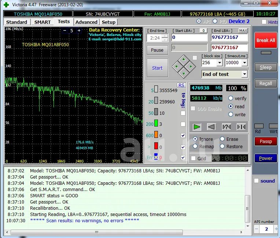Screen dimensions: 280x238
Task: Toggle log checkbox for Err blocks
Action: click(183, 157)
